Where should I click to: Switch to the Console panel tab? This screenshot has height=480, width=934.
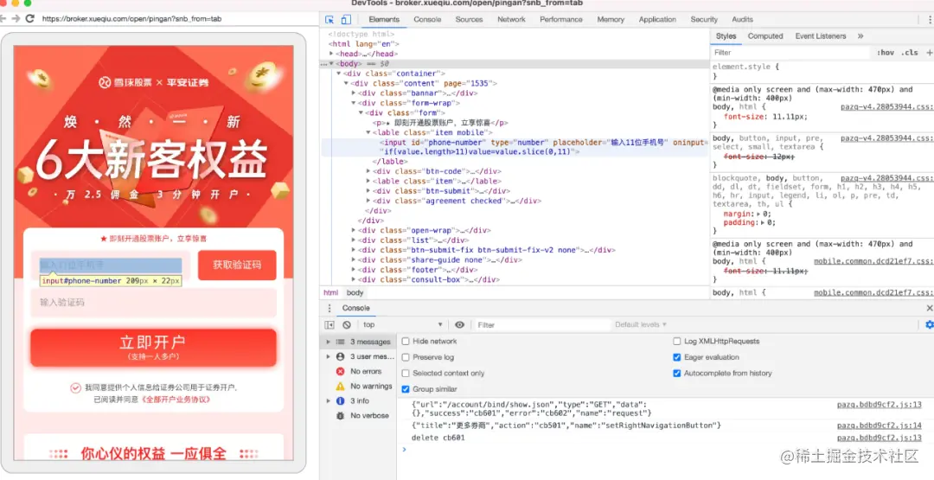pyautogui.click(x=427, y=20)
